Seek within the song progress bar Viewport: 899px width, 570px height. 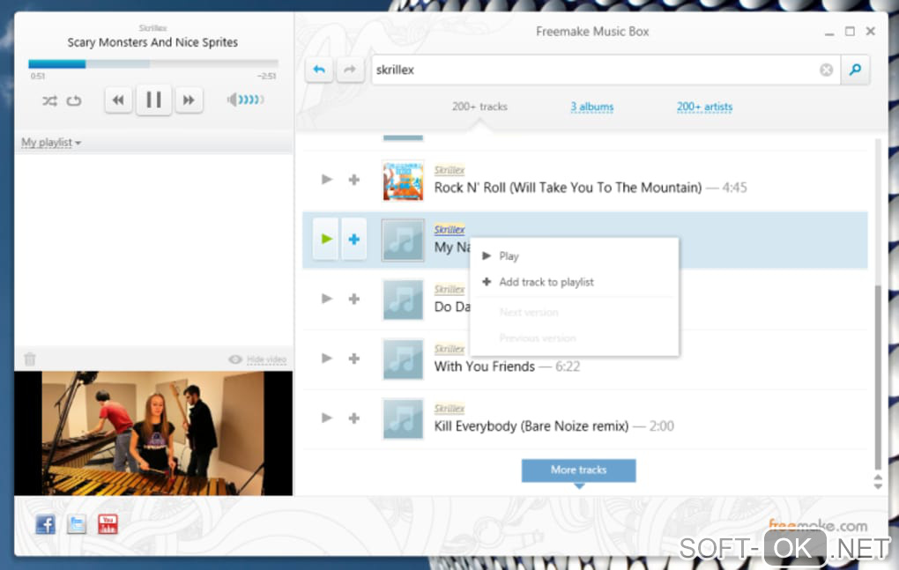click(x=153, y=63)
